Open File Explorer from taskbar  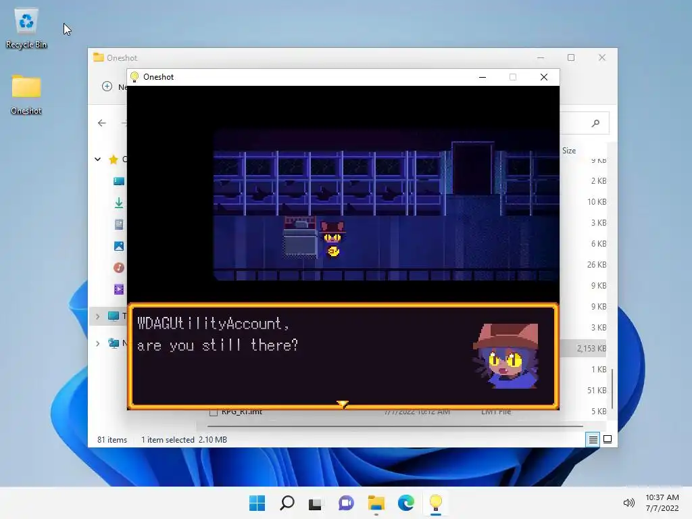click(x=376, y=503)
